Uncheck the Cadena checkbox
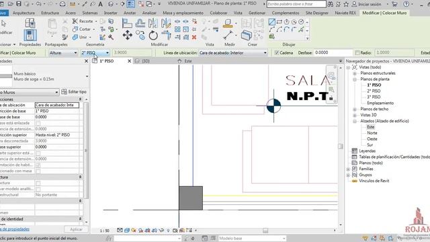430x242 pixels. click(277, 52)
